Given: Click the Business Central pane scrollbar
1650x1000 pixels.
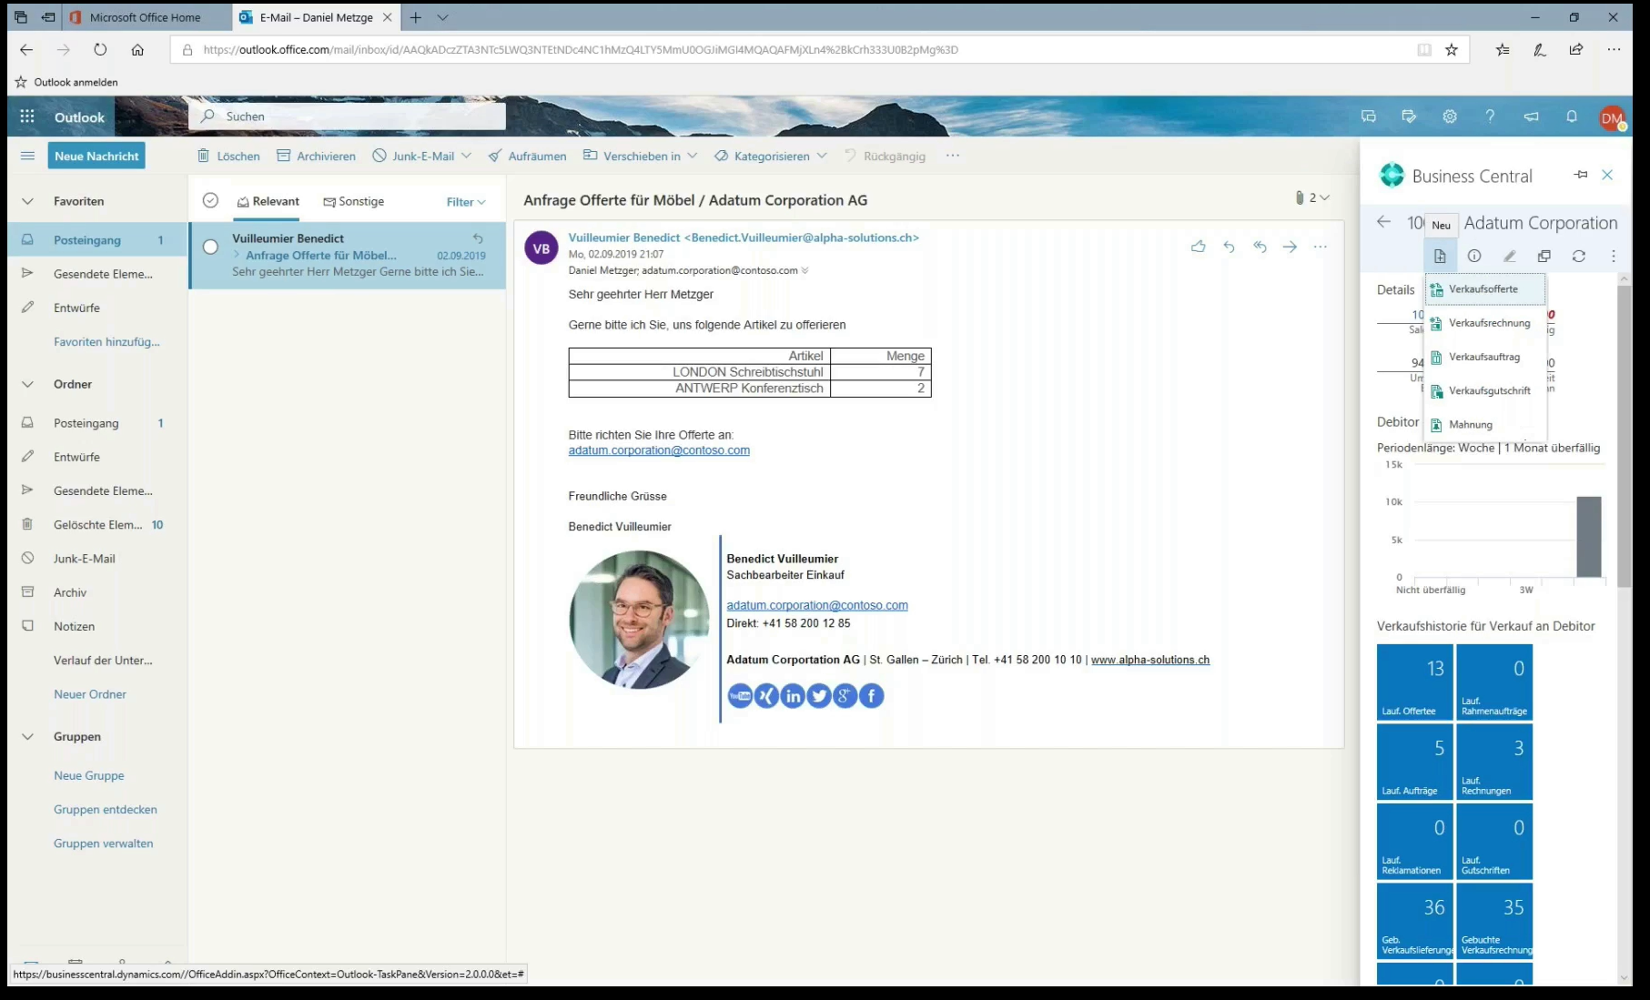Looking at the screenshot, I should coord(1625,437).
